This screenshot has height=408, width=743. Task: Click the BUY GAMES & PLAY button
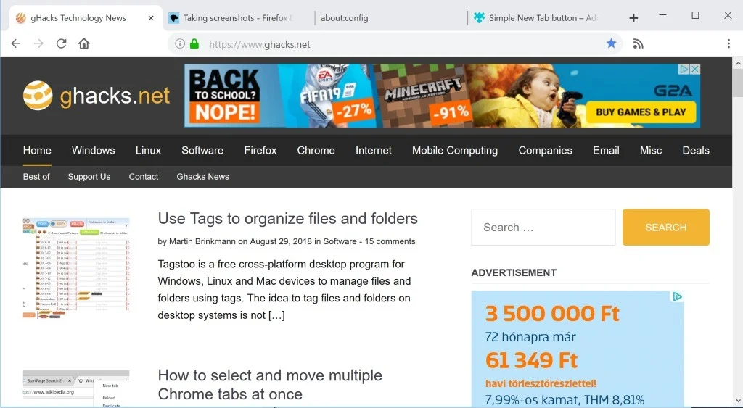[x=641, y=112]
